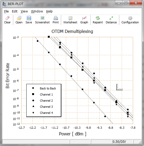Viewport: 144px width, 146px height.
Task: Click the BER-PLOT application icon in title bar
Action: tap(4, 4)
